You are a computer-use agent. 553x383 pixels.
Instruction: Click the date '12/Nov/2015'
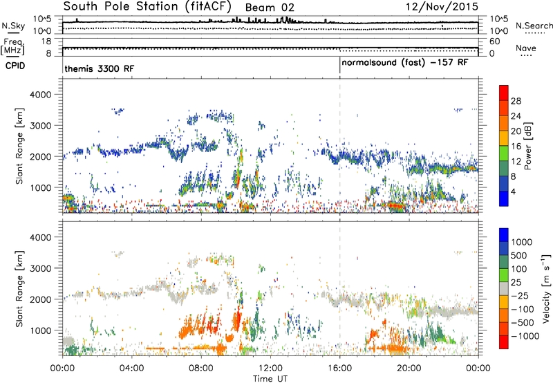click(x=442, y=6)
